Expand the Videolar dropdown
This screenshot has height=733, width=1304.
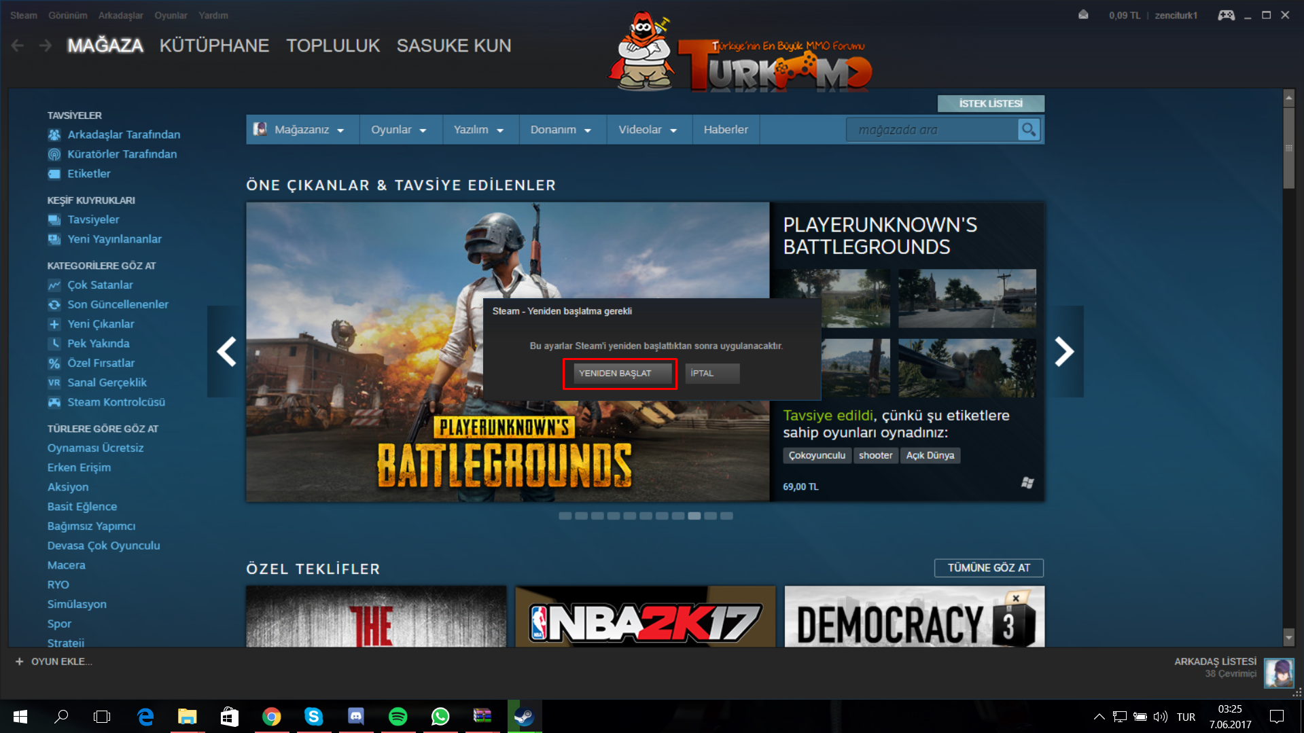point(648,129)
